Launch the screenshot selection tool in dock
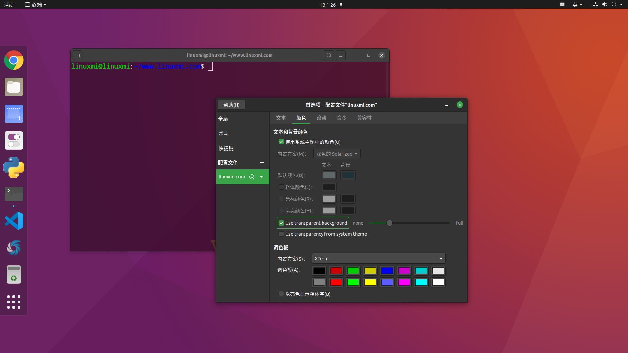 coord(14,114)
